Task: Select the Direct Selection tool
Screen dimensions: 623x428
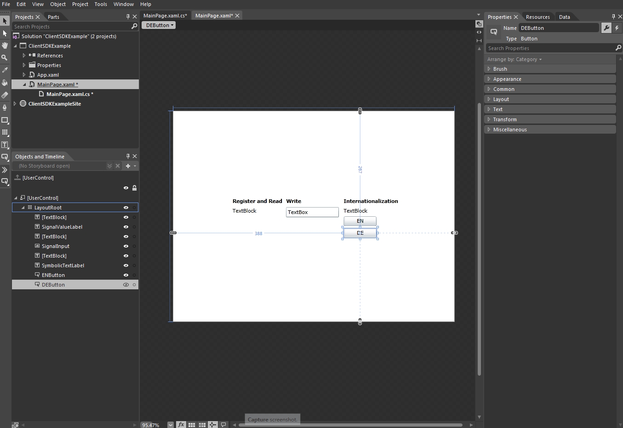Action: (x=5, y=33)
